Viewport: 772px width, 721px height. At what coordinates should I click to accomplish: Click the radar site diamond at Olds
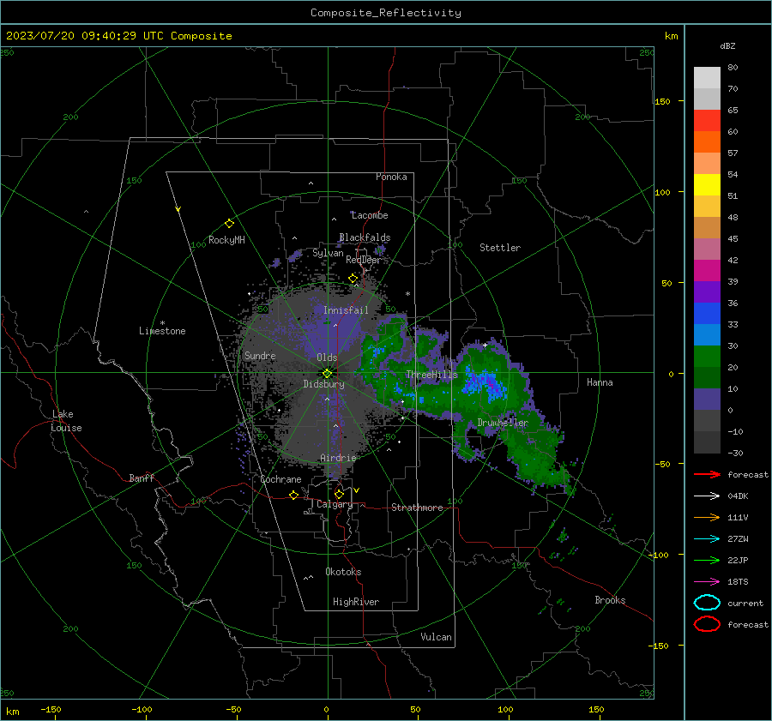click(328, 374)
